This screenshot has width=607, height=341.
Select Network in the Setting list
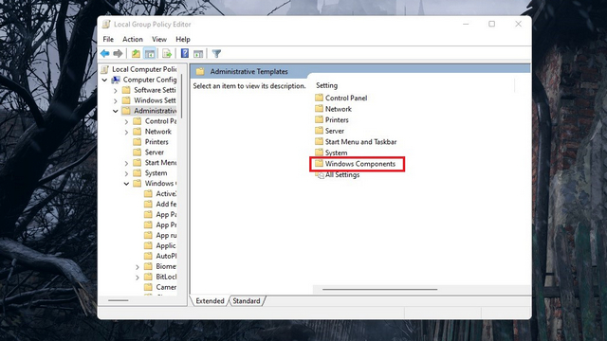[x=338, y=109]
